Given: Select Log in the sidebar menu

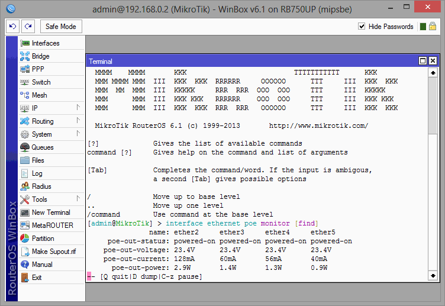Looking at the screenshot, I should 51,173.
